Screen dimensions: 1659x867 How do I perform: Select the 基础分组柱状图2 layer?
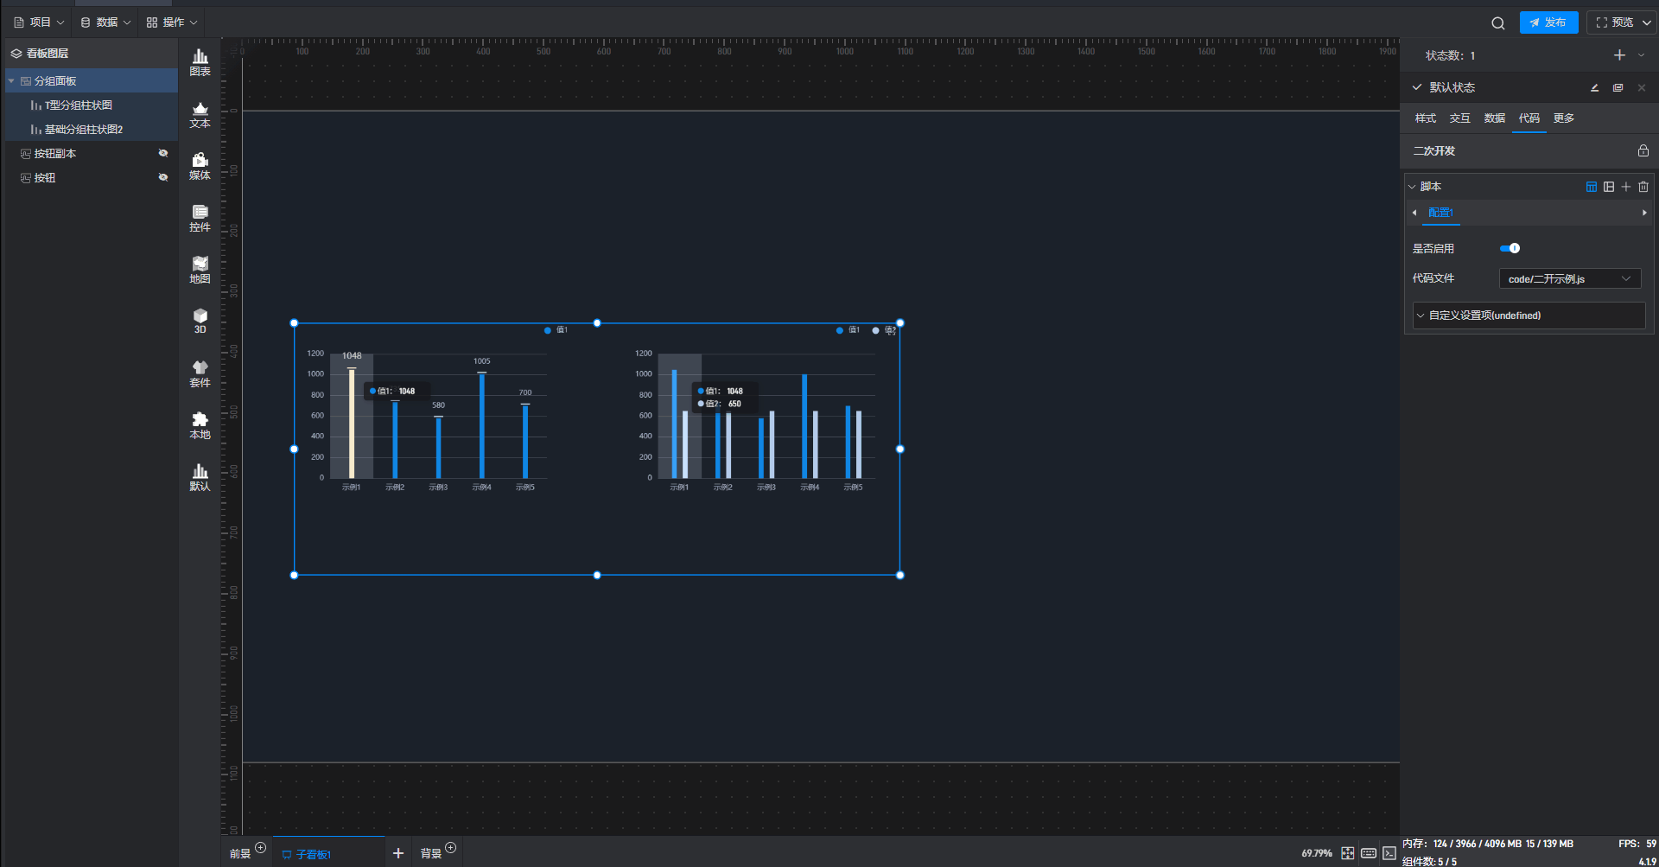[83, 130]
